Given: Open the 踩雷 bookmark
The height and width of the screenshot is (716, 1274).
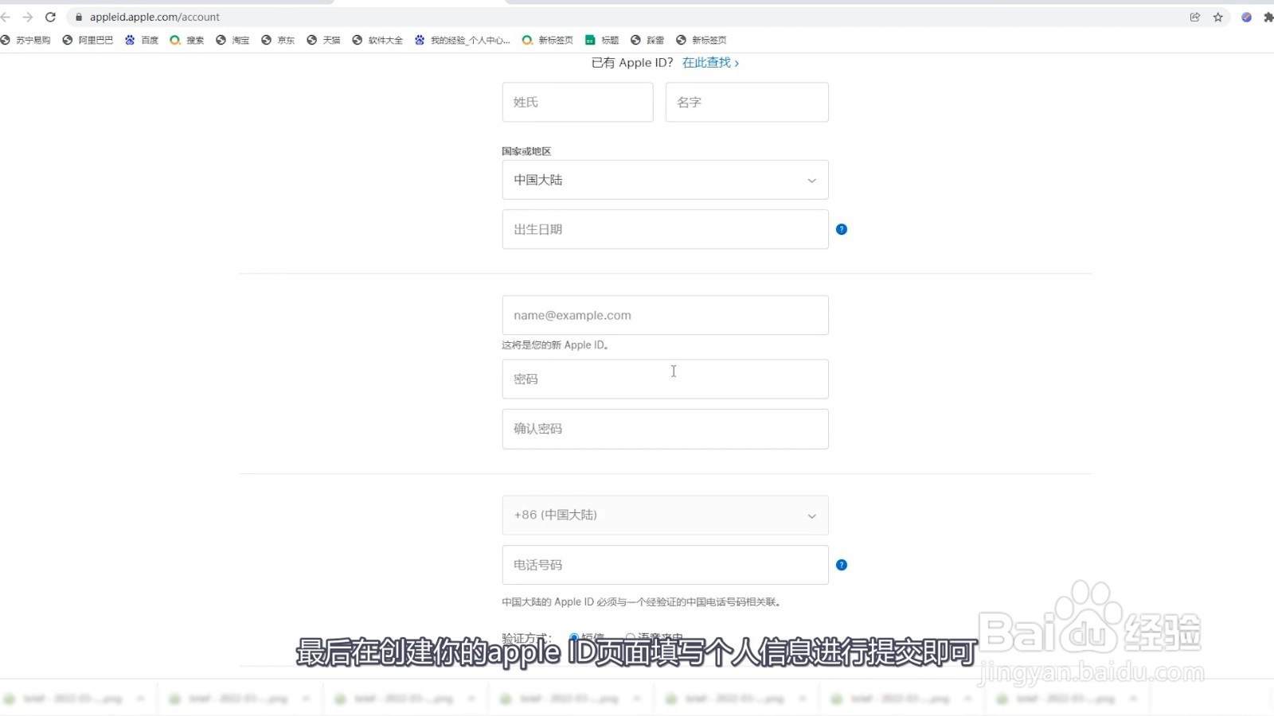Looking at the screenshot, I should 647,40.
